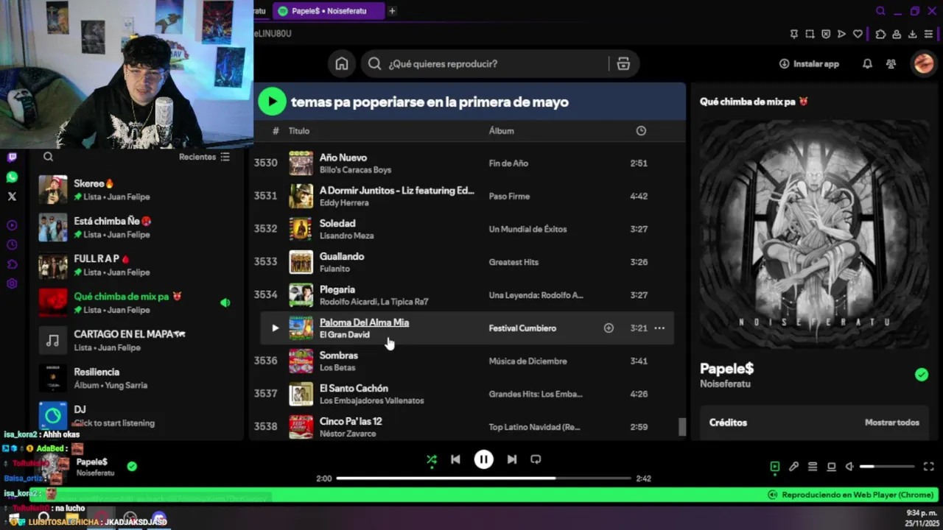Click green check in the now-playing bar
This screenshot has width=943, height=530.
[132, 466]
